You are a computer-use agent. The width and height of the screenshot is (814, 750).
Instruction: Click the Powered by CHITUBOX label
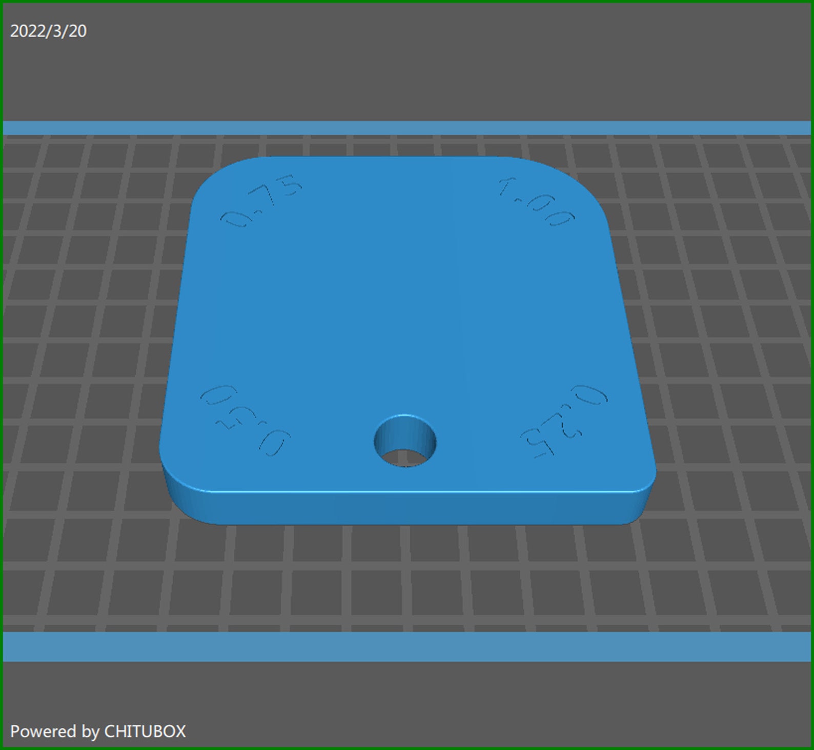click(x=98, y=731)
